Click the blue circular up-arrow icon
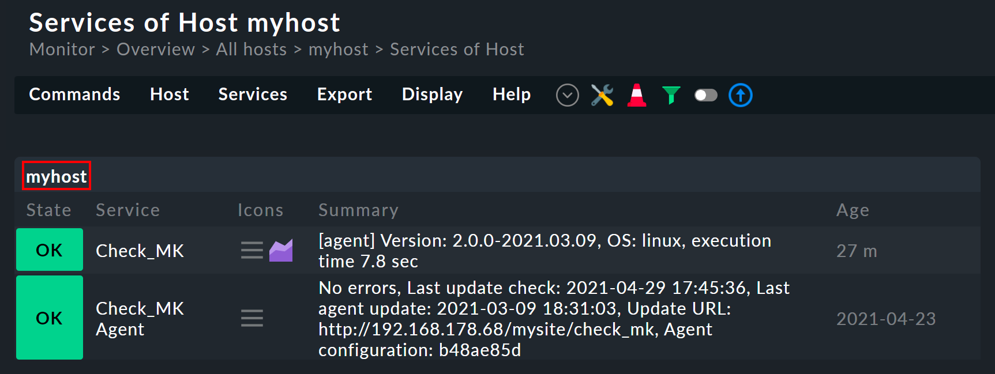 pyautogui.click(x=740, y=95)
